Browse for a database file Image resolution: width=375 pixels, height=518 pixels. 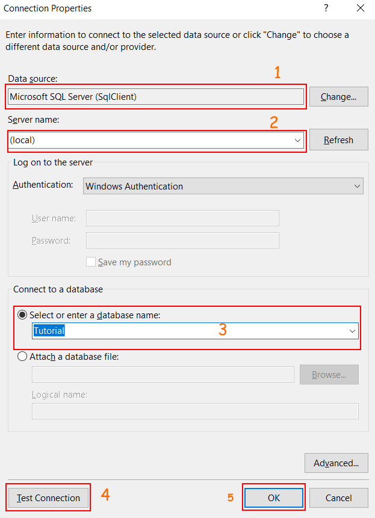click(x=329, y=374)
